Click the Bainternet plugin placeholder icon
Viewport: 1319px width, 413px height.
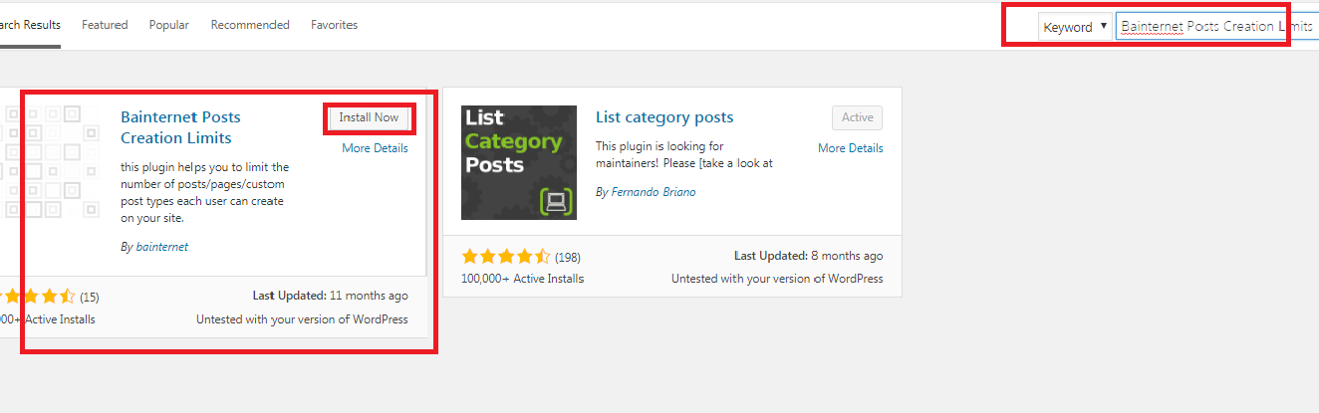(52, 162)
